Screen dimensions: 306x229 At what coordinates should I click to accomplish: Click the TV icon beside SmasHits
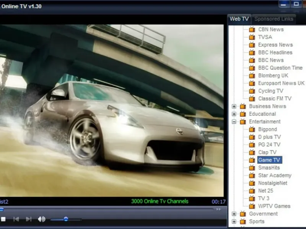pyautogui.click(x=252, y=168)
